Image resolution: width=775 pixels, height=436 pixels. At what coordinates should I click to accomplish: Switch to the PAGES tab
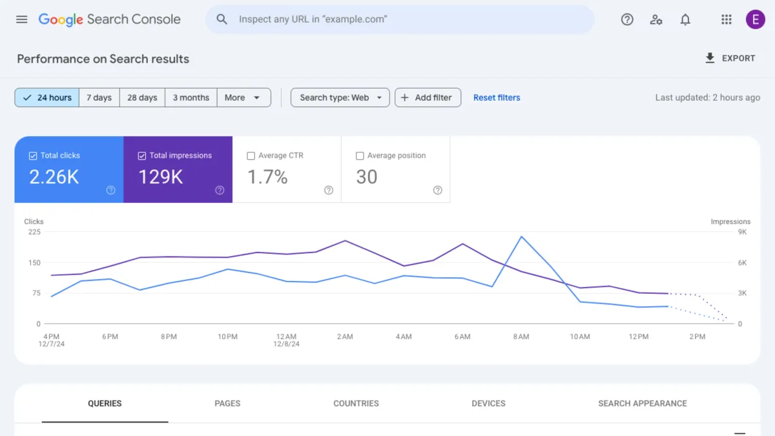(x=227, y=403)
